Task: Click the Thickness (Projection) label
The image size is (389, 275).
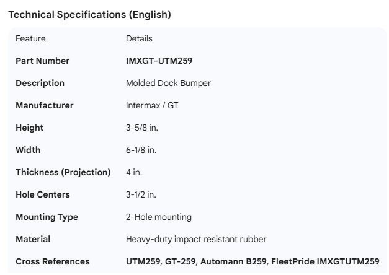Action: (63, 172)
